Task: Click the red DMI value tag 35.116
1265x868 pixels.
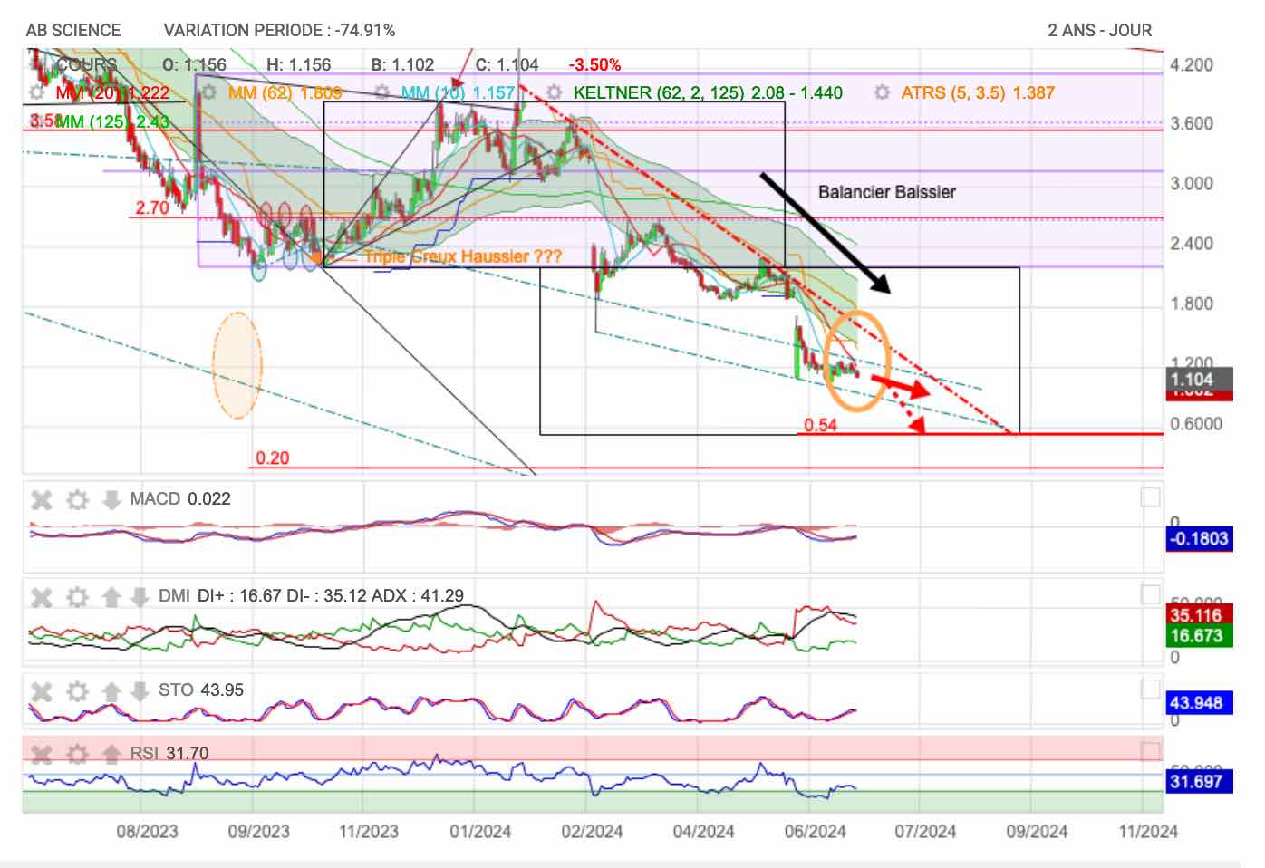Action: [x=1198, y=615]
